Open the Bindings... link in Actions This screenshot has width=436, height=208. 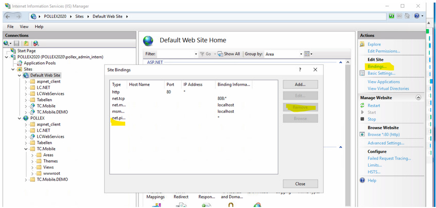tap(377, 66)
